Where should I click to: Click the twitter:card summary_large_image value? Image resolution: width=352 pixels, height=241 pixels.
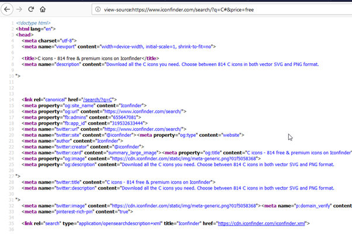[133, 153]
